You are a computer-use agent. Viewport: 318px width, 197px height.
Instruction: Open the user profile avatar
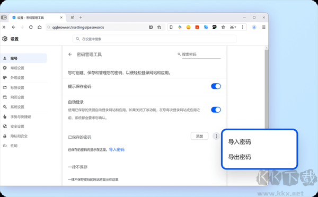(x=254, y=27)
